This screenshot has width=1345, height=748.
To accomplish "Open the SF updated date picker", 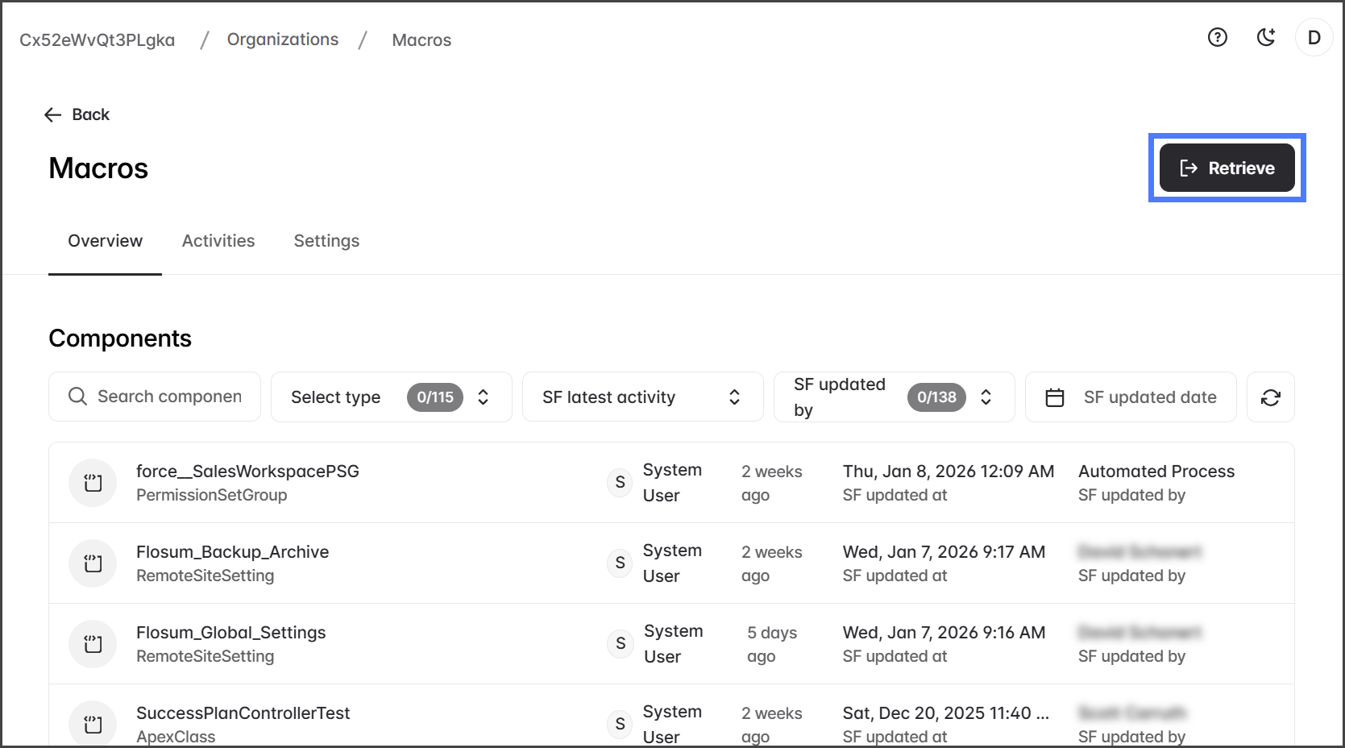I will point(1130,397).
